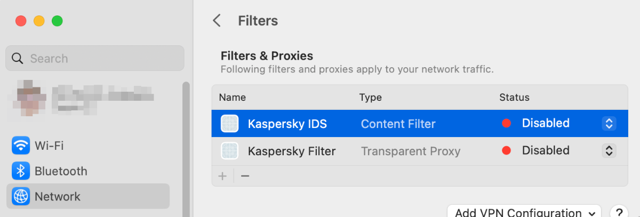Open Wi-Fi settings in sidebar
The height and width of the screenshot is (217, 640).
50,145
